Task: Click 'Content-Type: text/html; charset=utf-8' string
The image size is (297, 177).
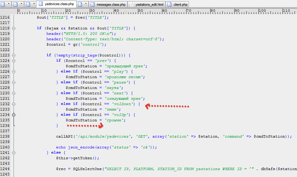Action: pos(111,39)
